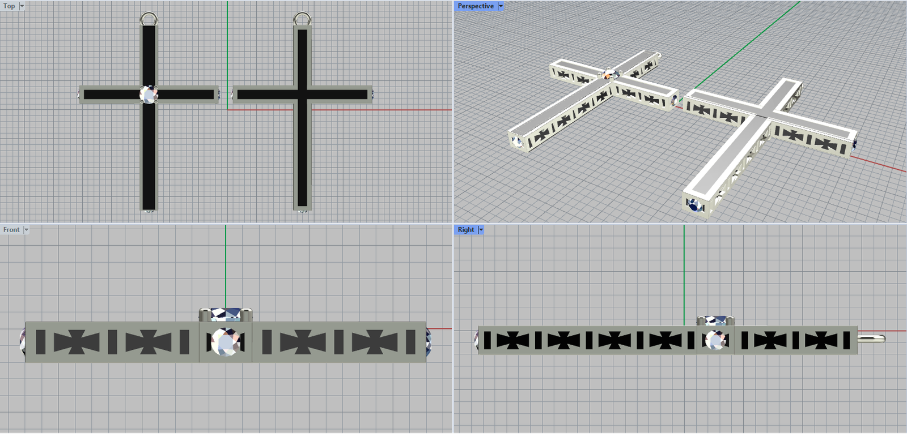This screenshot has height=437, width=907.
Task: Select the Front viewport title label
Action: 11,230
